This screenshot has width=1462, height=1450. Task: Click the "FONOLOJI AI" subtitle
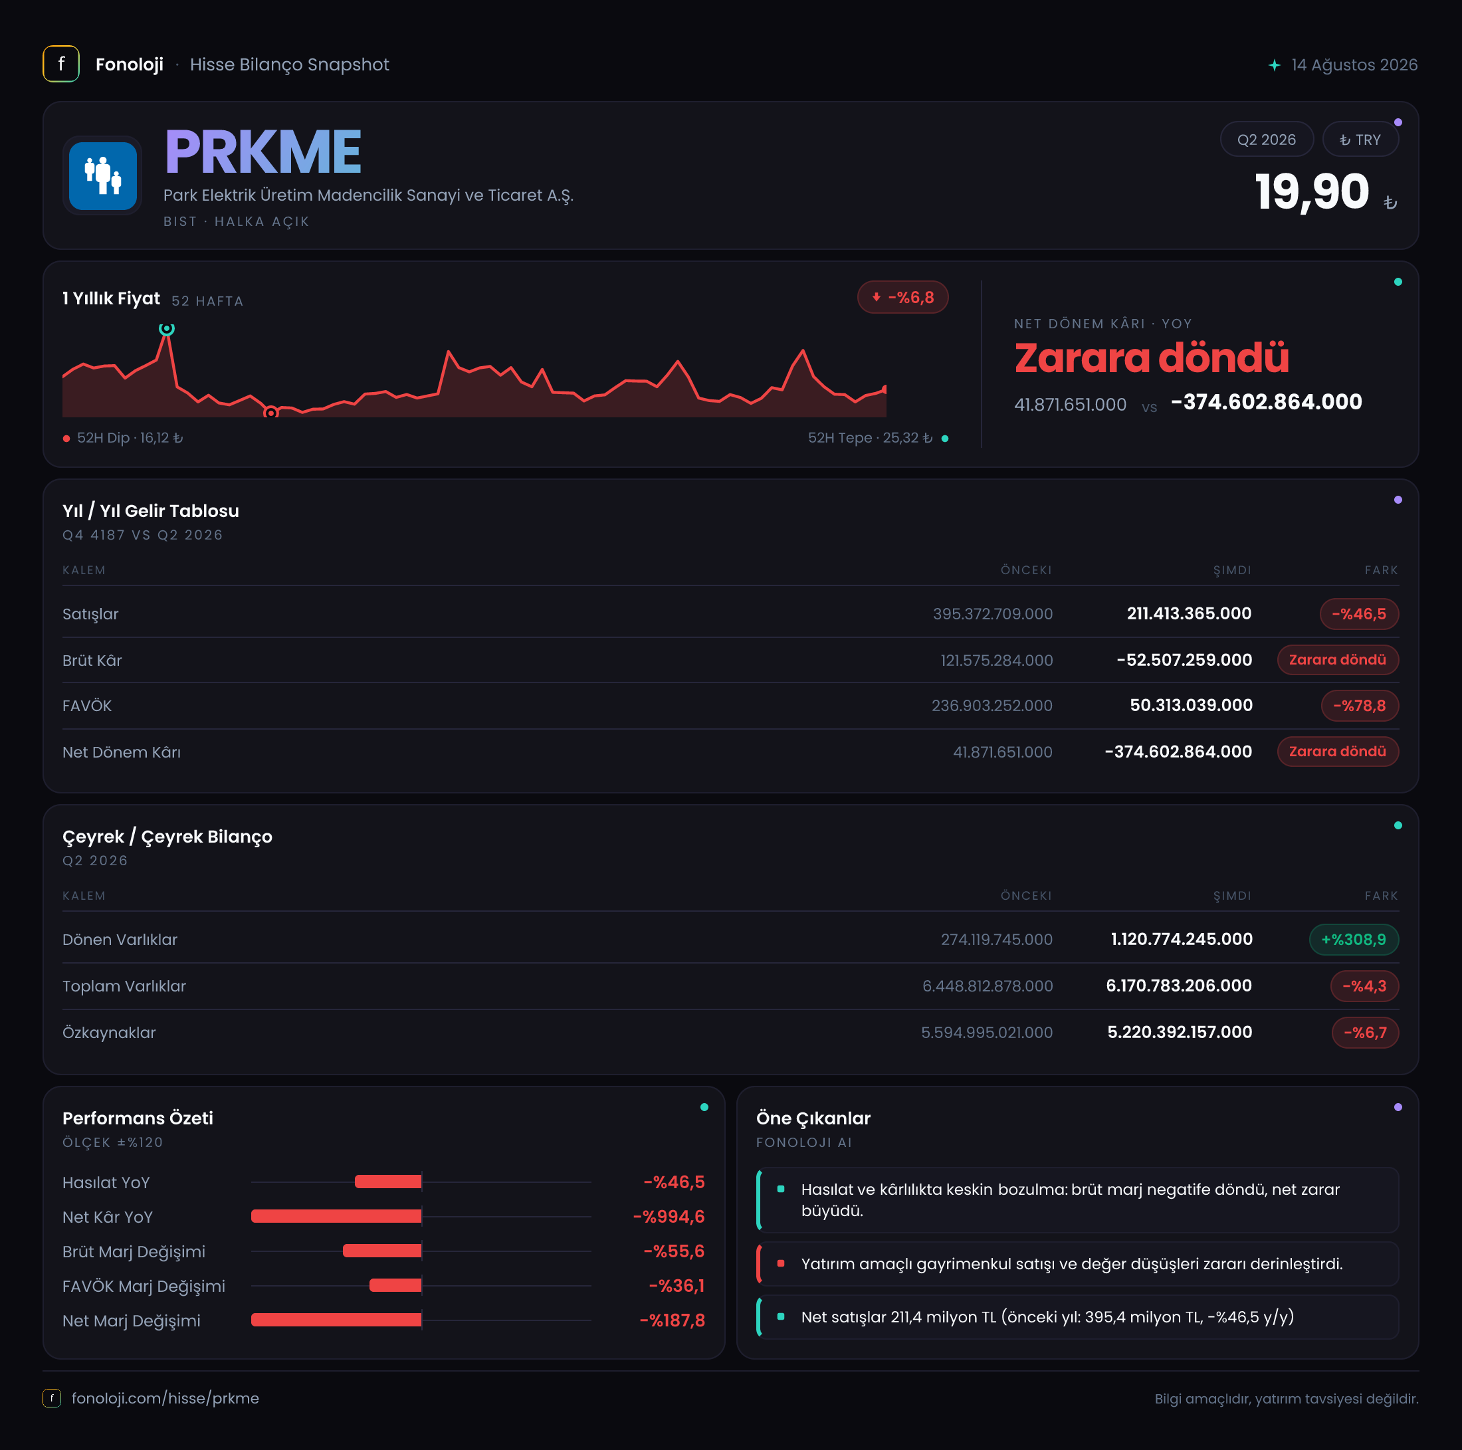click(x=804, y=1142)
